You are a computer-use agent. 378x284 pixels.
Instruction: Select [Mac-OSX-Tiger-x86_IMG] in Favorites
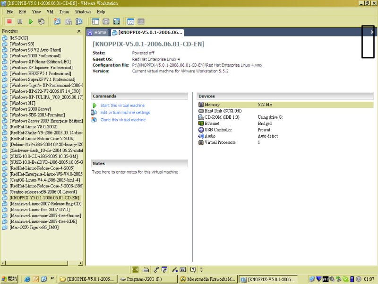click(x=34, y=227)
